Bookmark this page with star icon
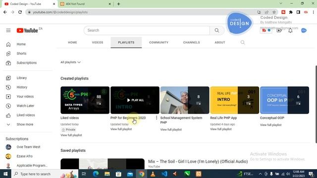Screen dimensions: 317x178 274,12
